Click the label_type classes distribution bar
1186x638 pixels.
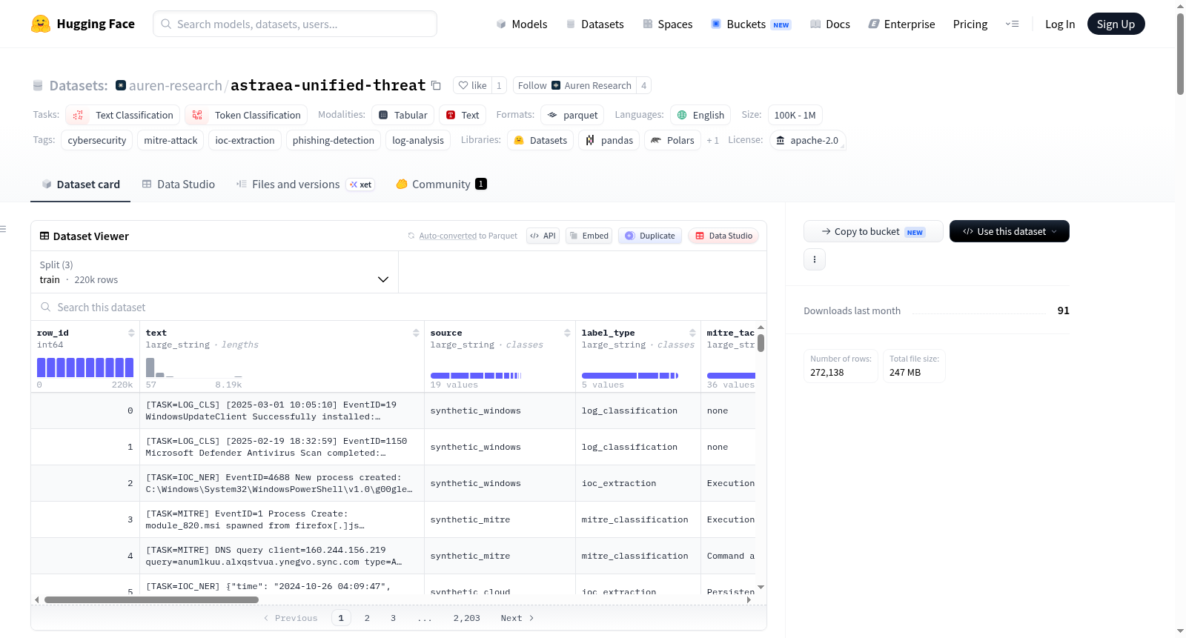pos(630,376)
